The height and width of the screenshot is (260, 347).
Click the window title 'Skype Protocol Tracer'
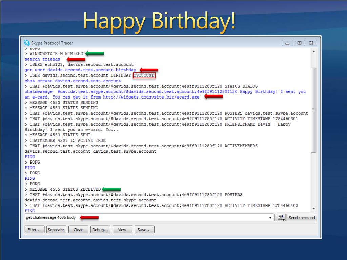coord(52,43)
